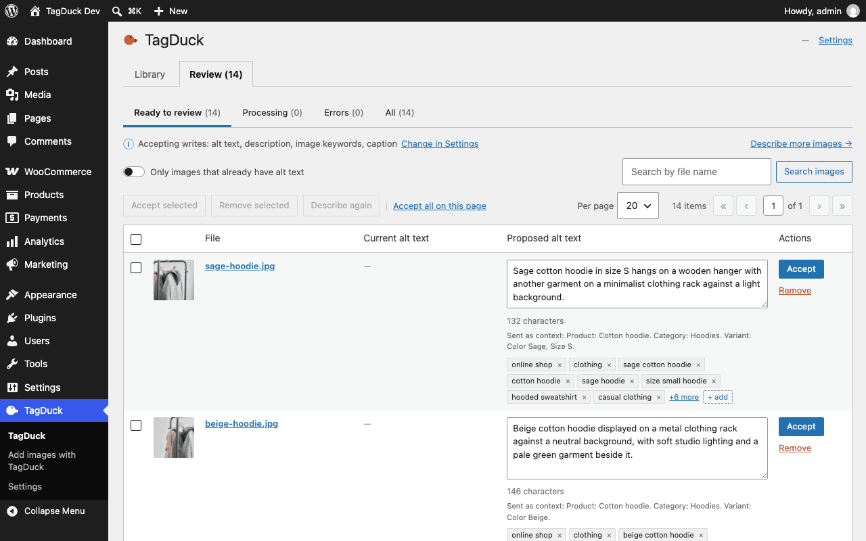Open the Processing (0) filter tab
The image size is (866, 541).
point(272,113)
